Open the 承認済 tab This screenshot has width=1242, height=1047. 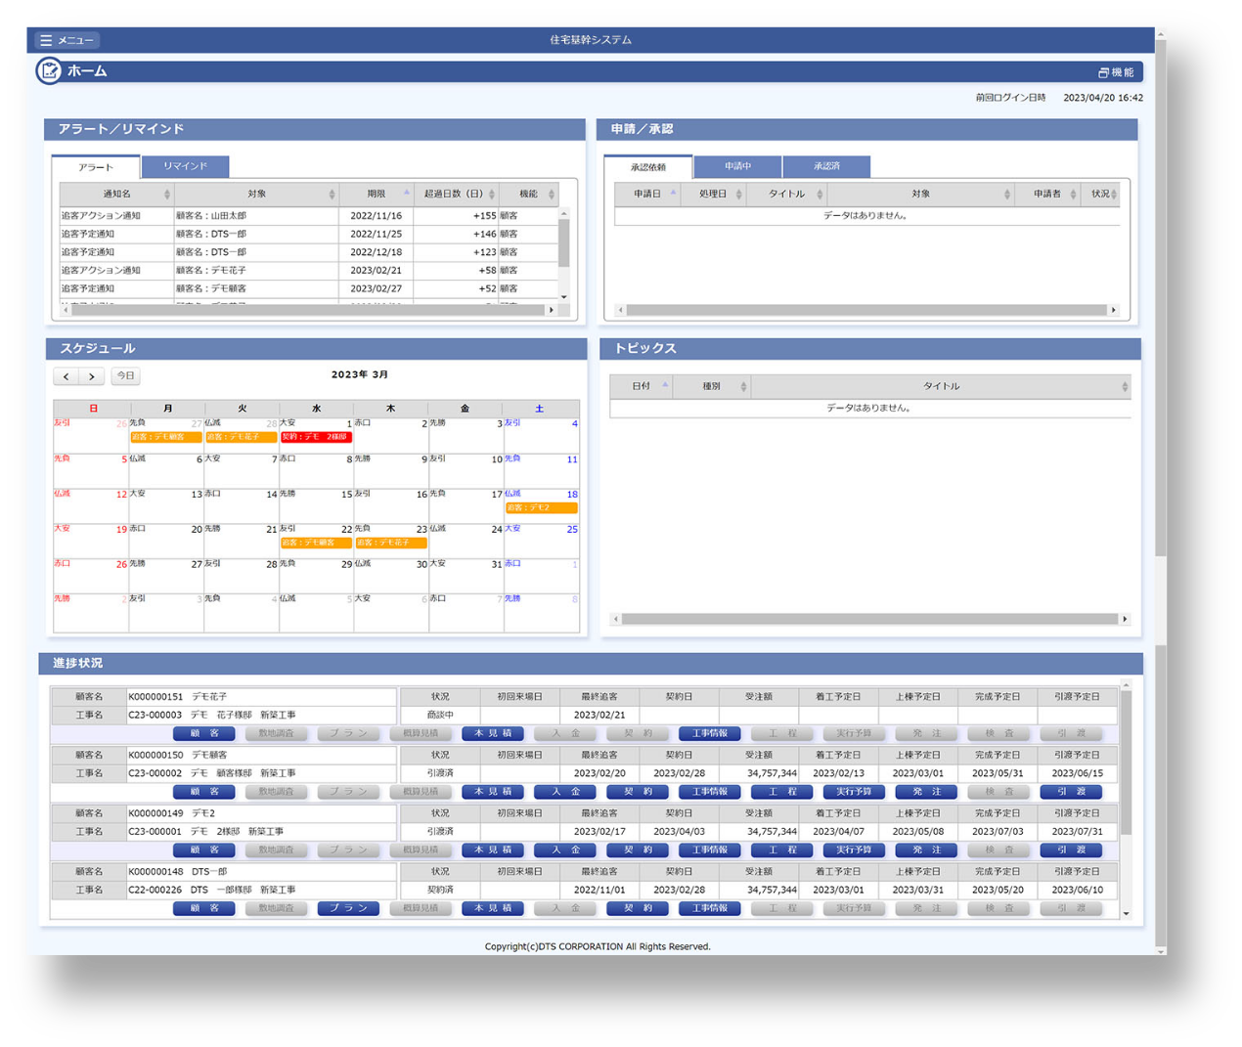tap(826, 166)
